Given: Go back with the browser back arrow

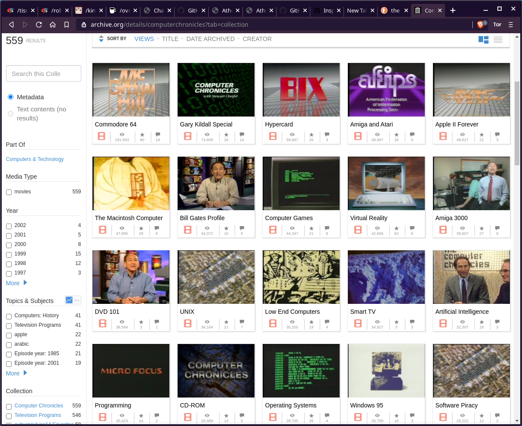Looking at the screenshot, I should pos(12,25).
